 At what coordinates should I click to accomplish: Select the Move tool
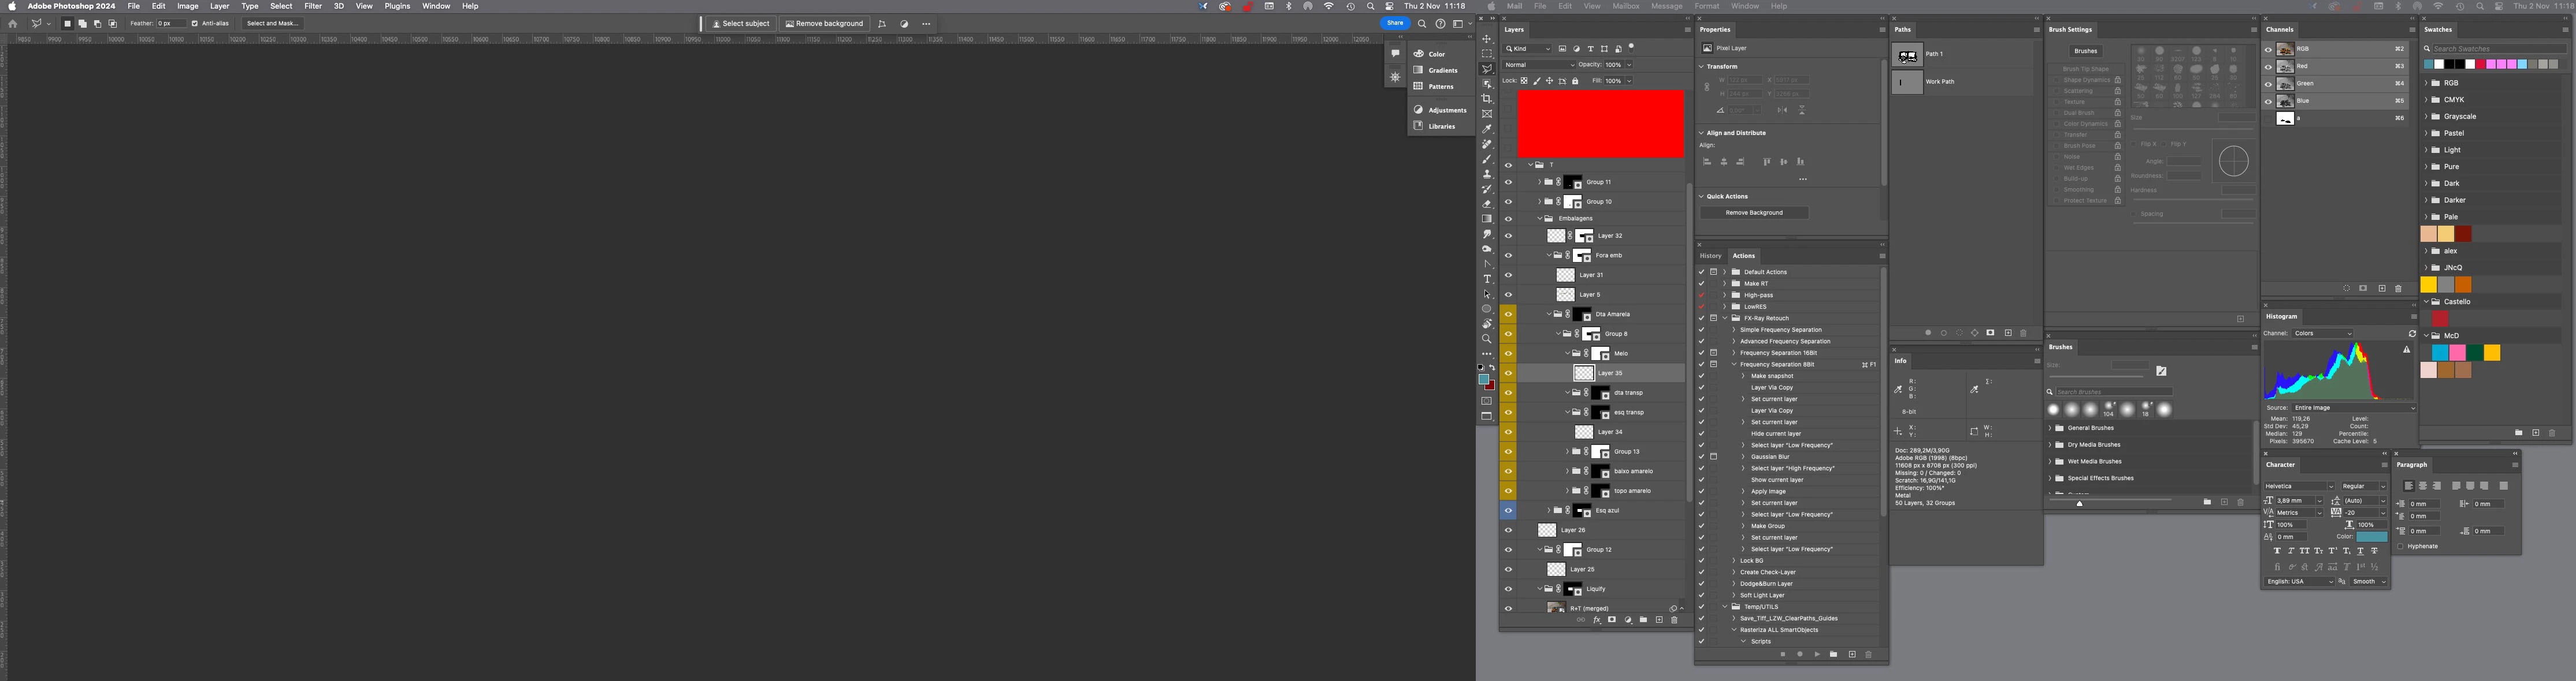1487,39
